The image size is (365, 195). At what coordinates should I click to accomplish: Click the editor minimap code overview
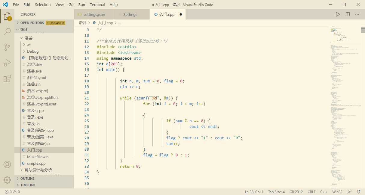[345, 107]
